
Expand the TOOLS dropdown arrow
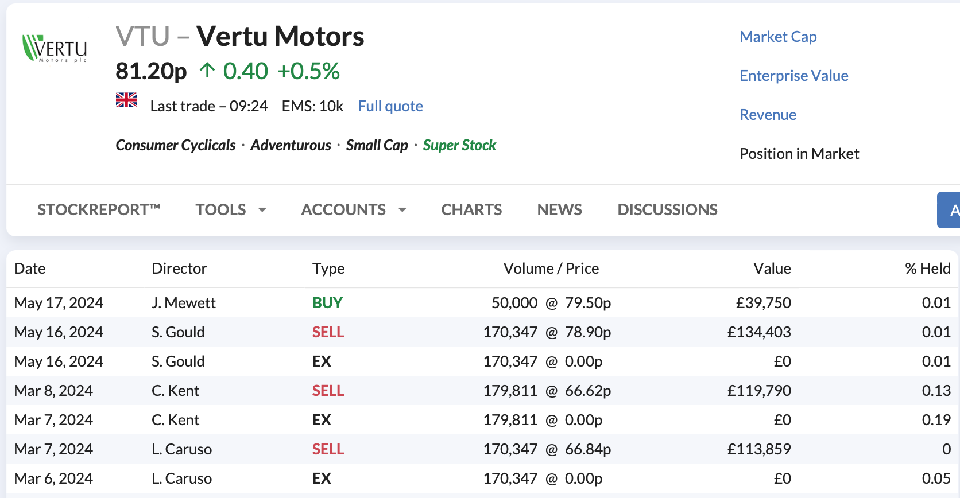point(262,210)
